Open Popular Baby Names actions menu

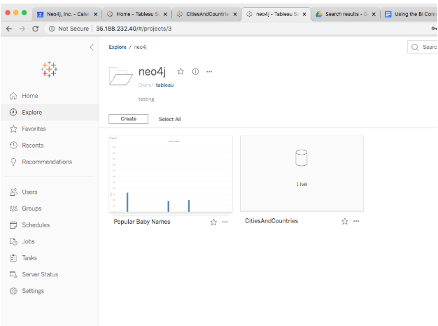point(225,222)
